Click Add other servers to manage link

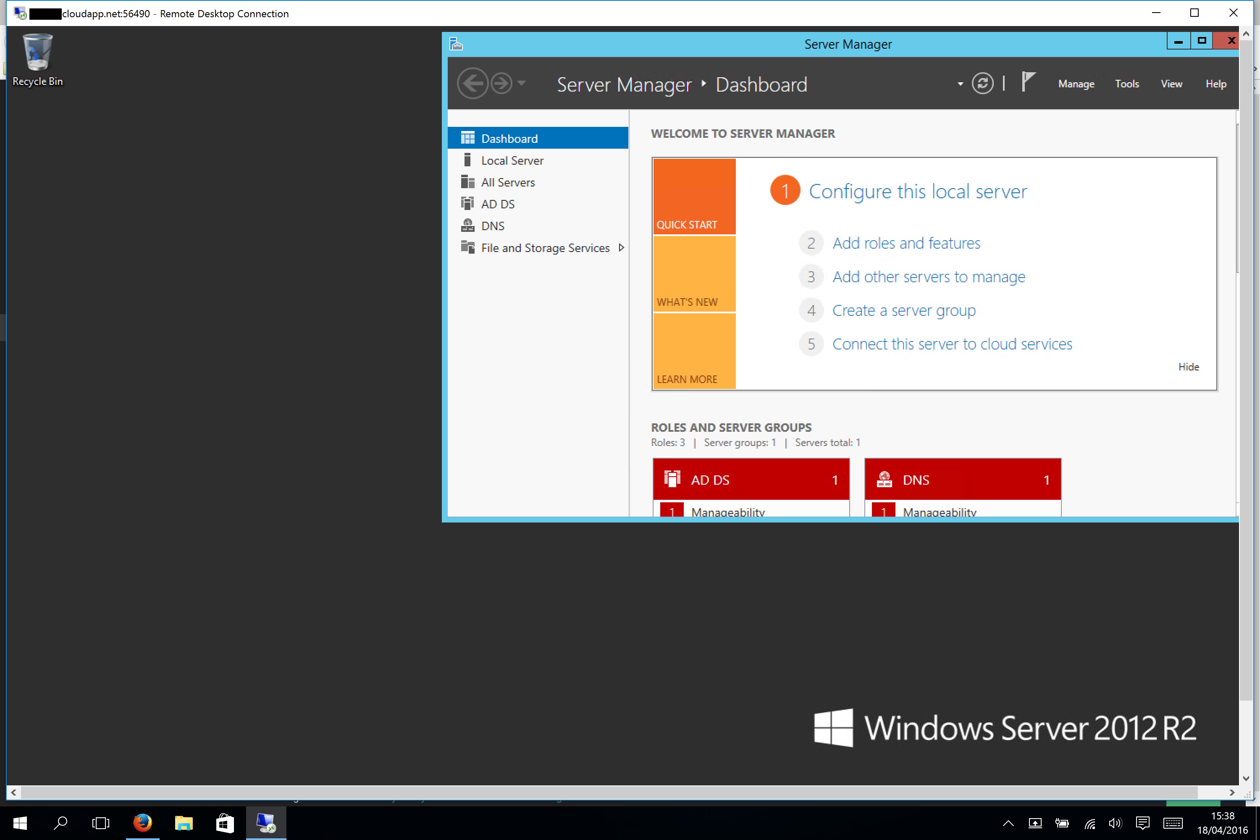pos(929,277)
